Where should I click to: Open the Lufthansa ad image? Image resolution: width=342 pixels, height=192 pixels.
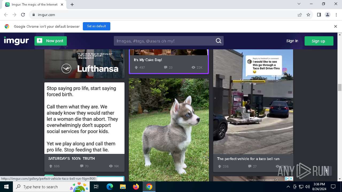[x=84, y=63]
